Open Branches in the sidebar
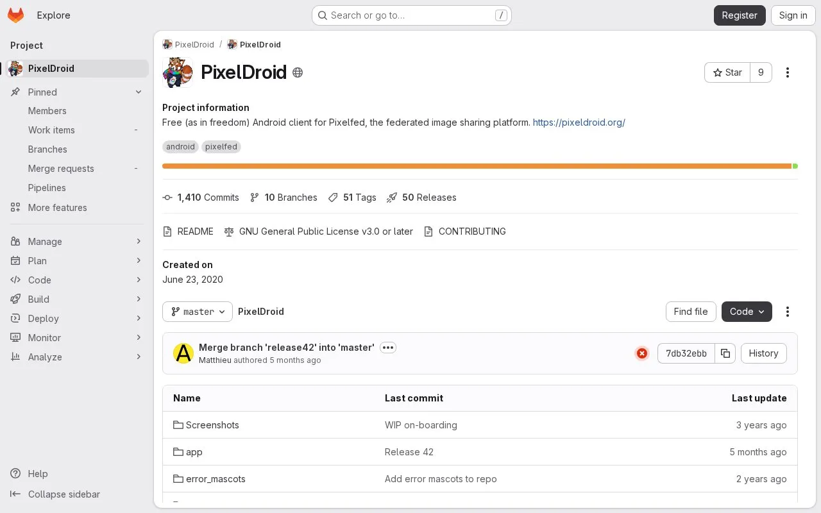This screenshot has height=513, width=821. 77,149
